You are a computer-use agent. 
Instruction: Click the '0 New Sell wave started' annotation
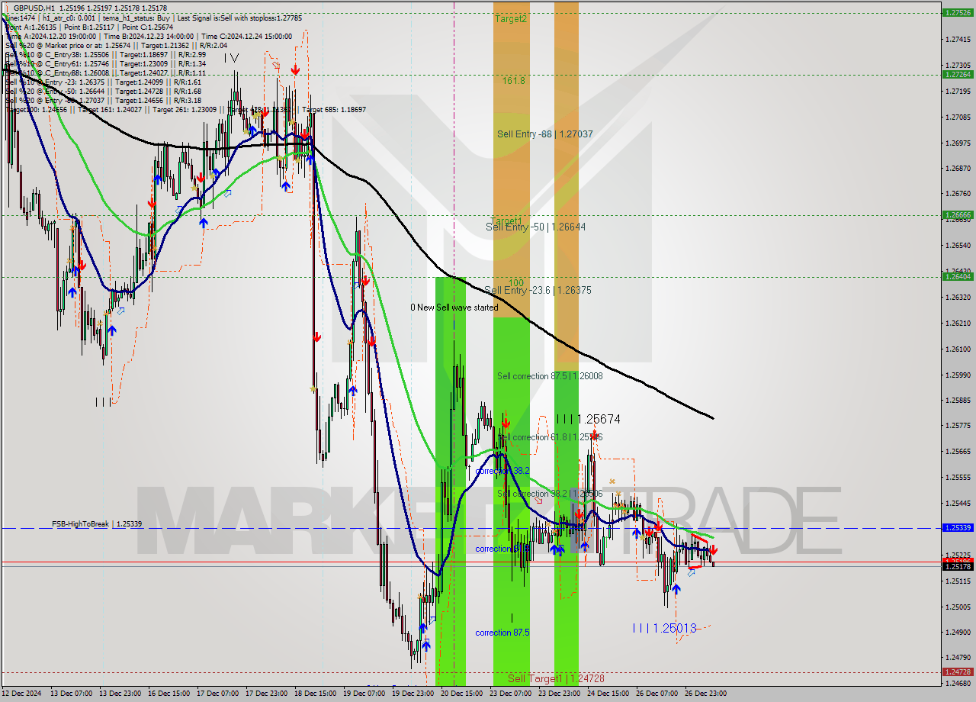[454, 308]
